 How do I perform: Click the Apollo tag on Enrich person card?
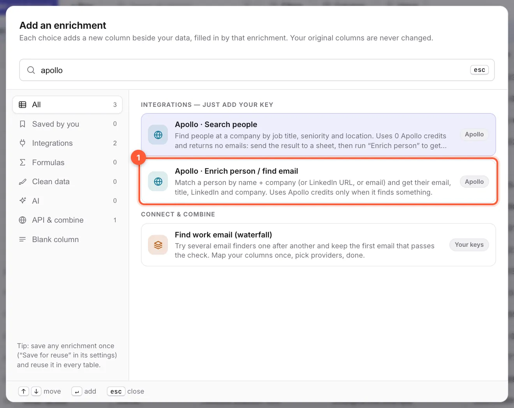(x=474, y=181)
